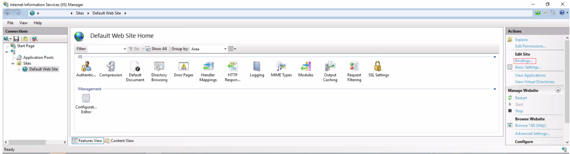Restart the website from Actions pane

521,98
